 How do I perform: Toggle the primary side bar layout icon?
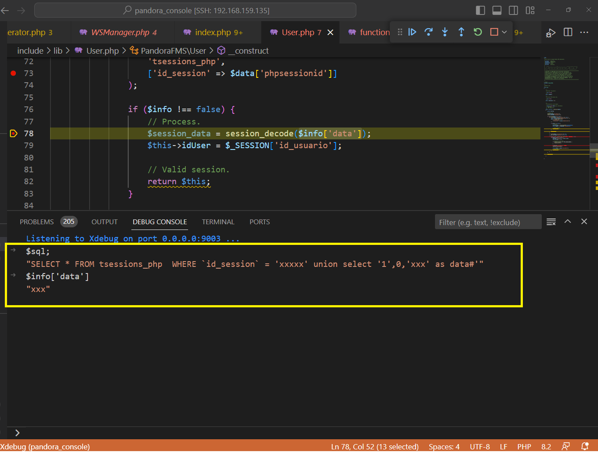480,10
